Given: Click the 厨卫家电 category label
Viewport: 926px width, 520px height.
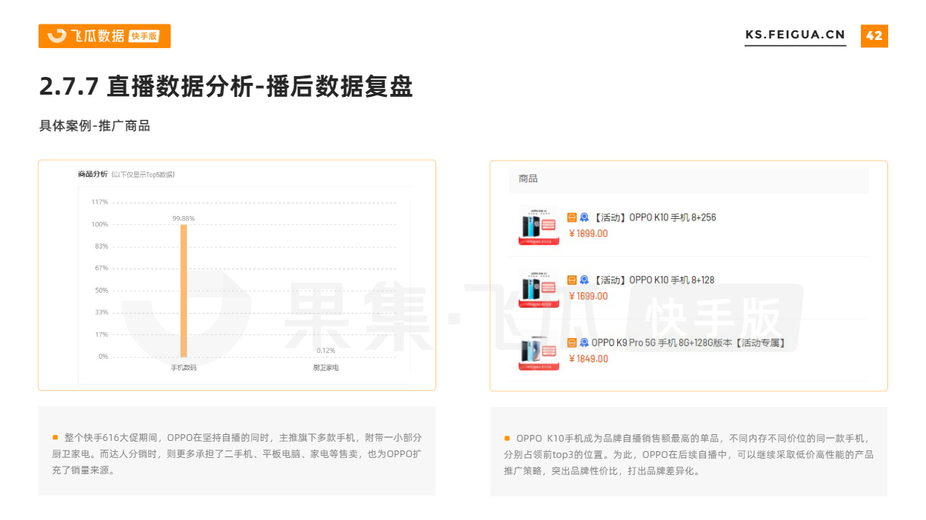Looking at the screenshot, I should pos(326,368).
